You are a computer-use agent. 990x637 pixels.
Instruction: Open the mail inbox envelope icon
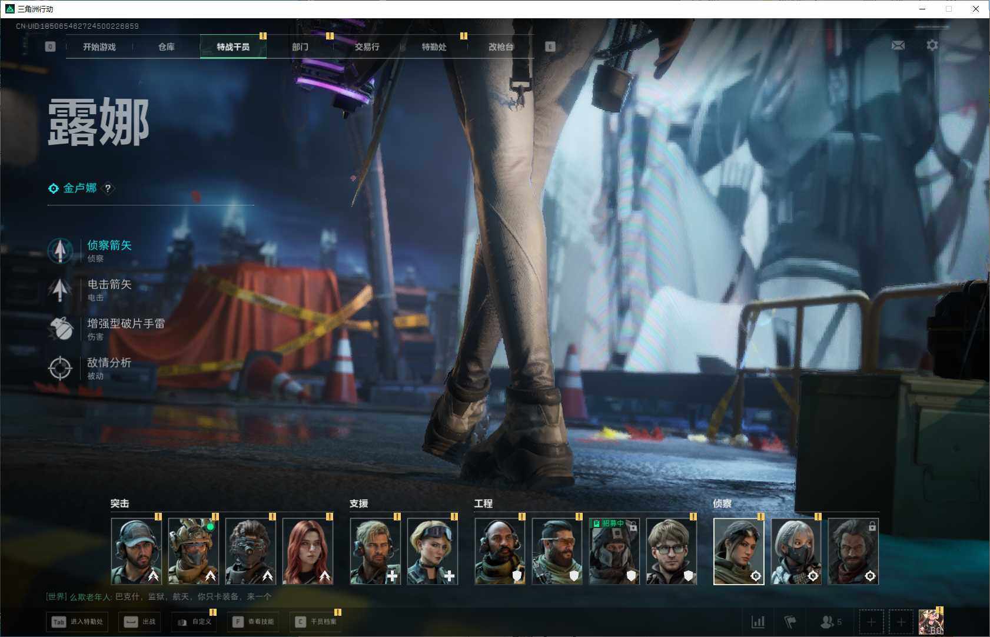click(898, 45)
